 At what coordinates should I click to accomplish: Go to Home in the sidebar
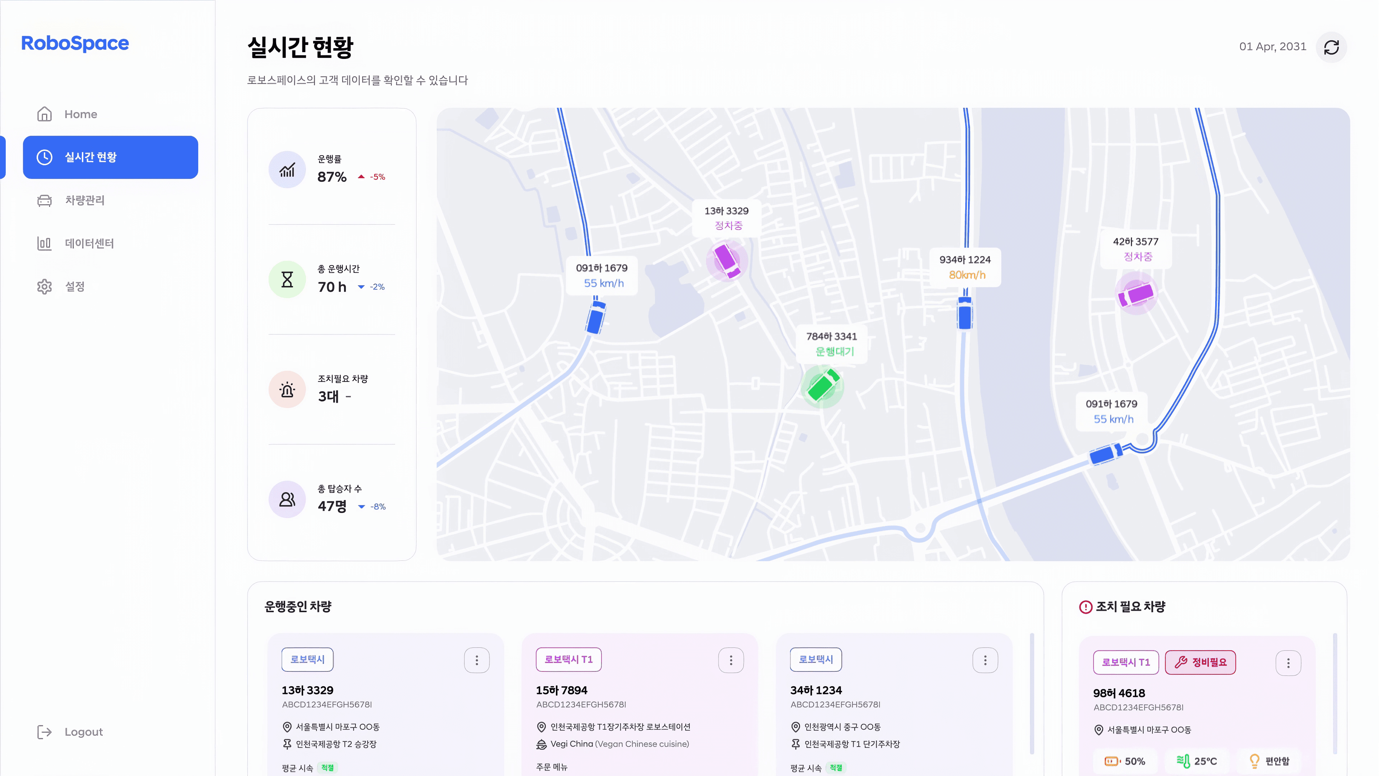click(80, 114)
